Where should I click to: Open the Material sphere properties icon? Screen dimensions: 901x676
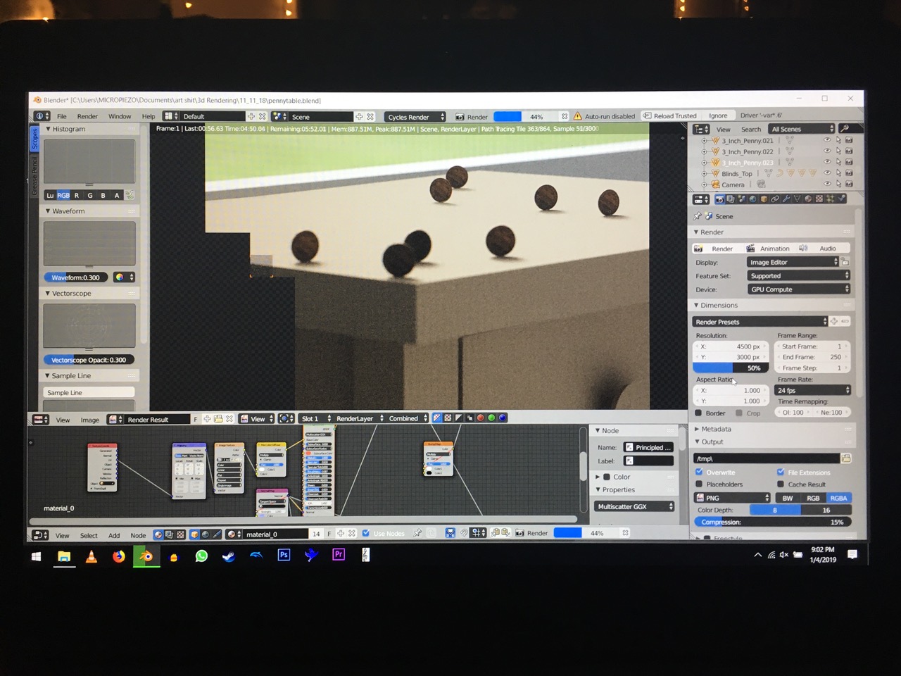(x=808, y=199)
